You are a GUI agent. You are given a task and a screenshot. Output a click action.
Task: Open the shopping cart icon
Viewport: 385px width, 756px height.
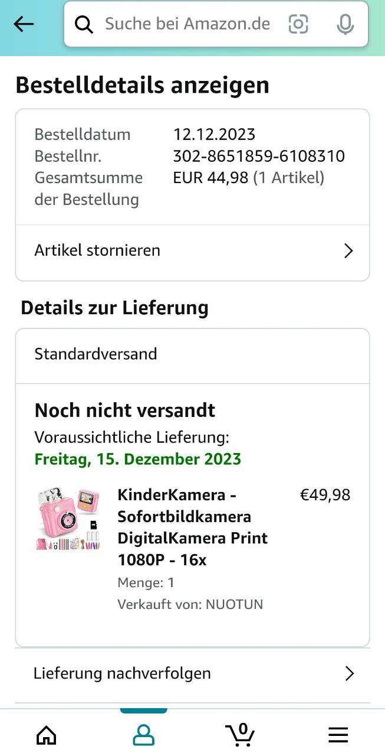241,734
